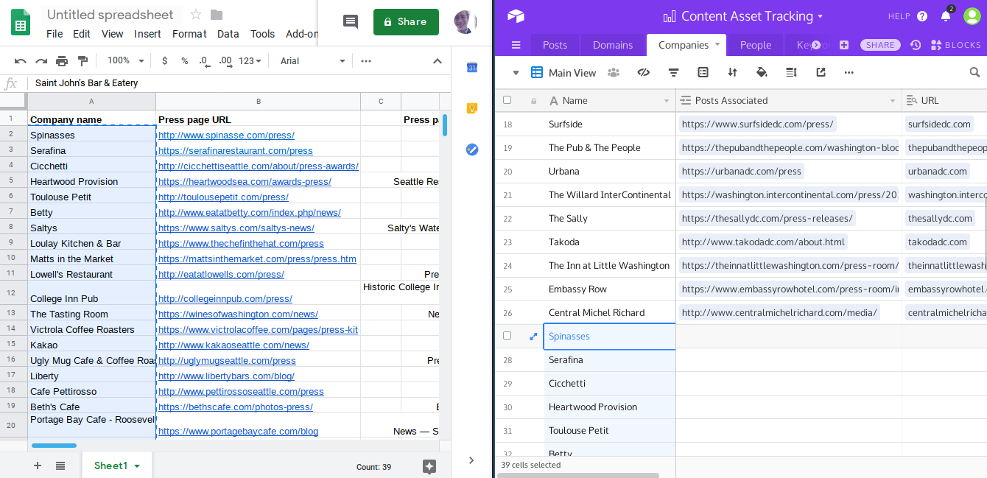Open Airtable notifications bell
Viewport: 987px width, 478px height.
(x=946, y=16)
